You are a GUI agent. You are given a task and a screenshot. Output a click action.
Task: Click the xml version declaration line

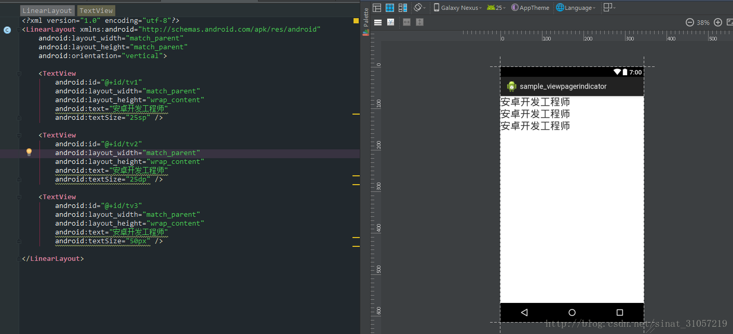tap(101, 21)
